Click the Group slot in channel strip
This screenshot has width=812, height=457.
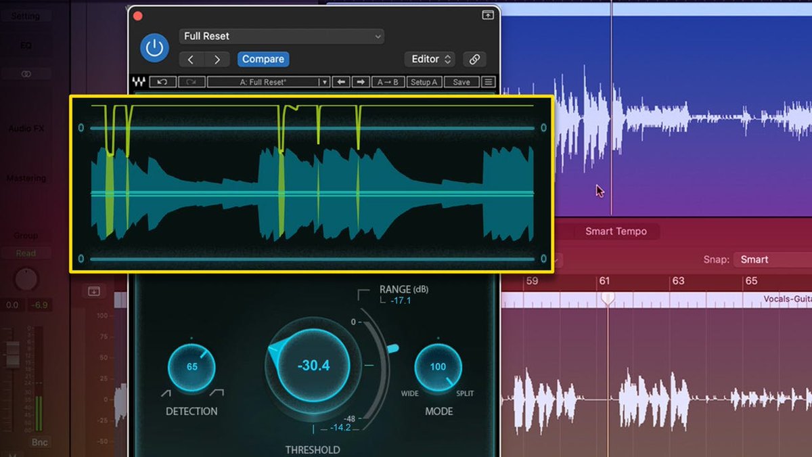[x=26, y=236]
